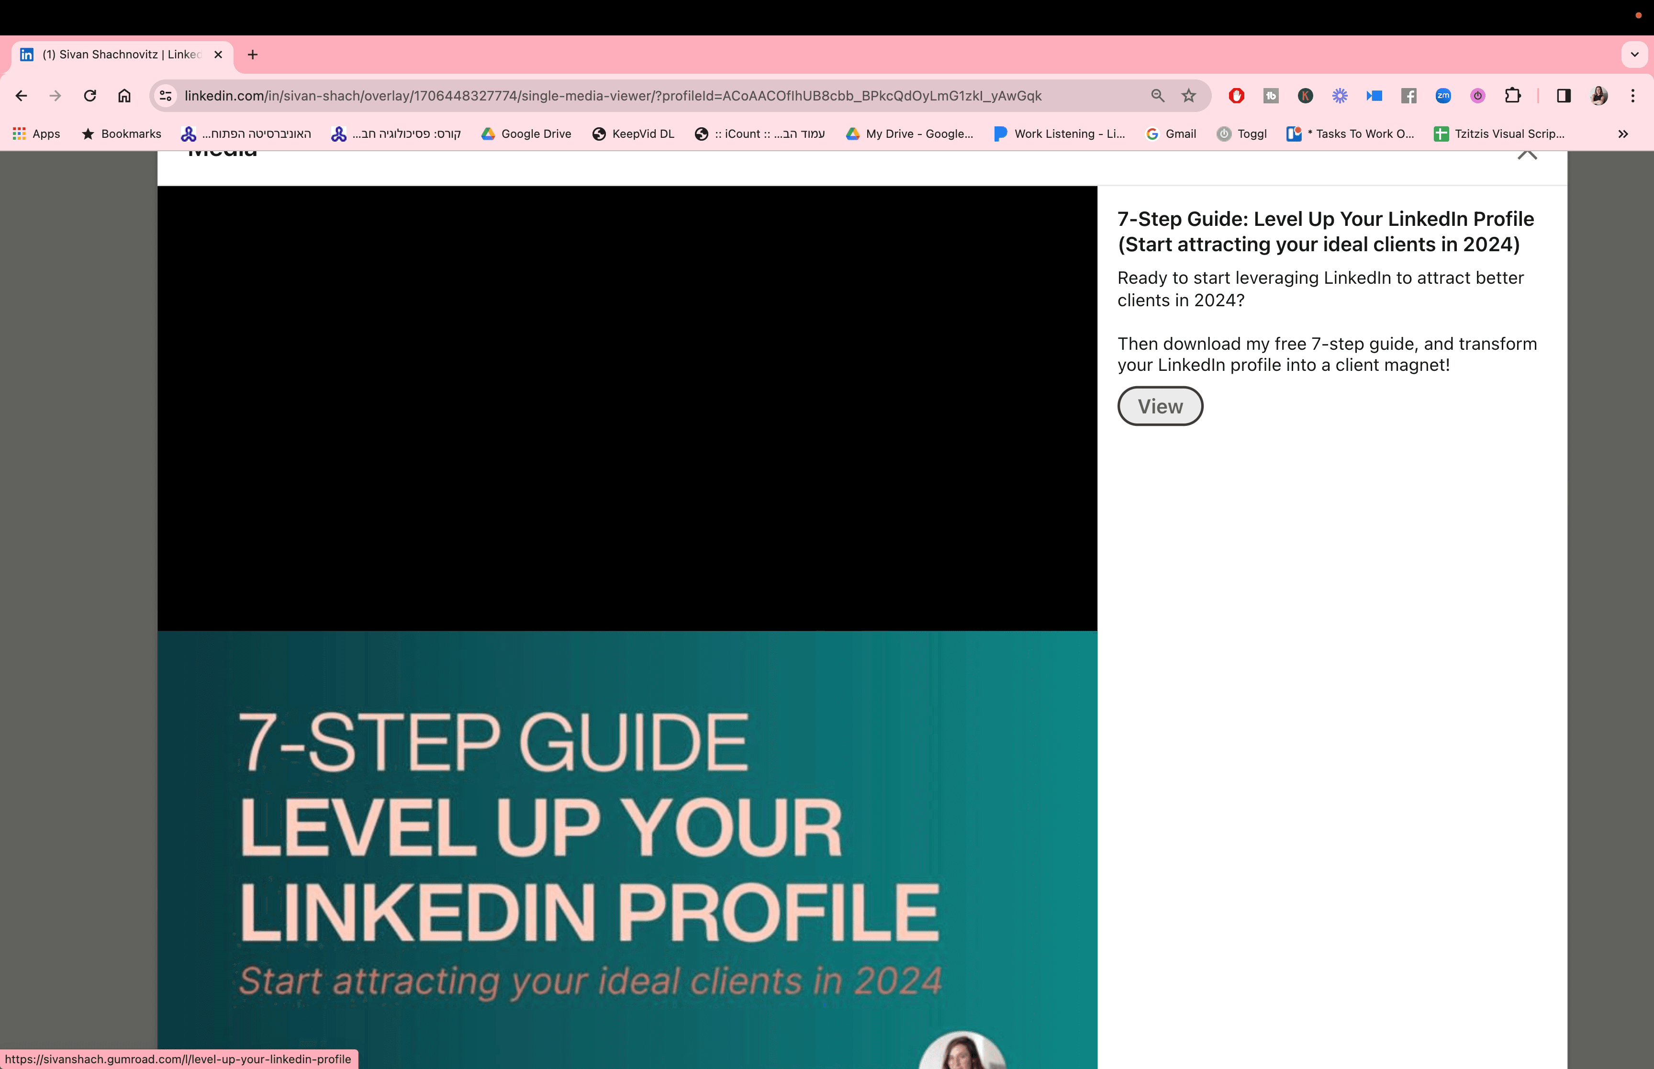The height and width of the screenshot is (1069, 1654).
Task: Go back to the previous page
Action: click(x=22, y=96)
